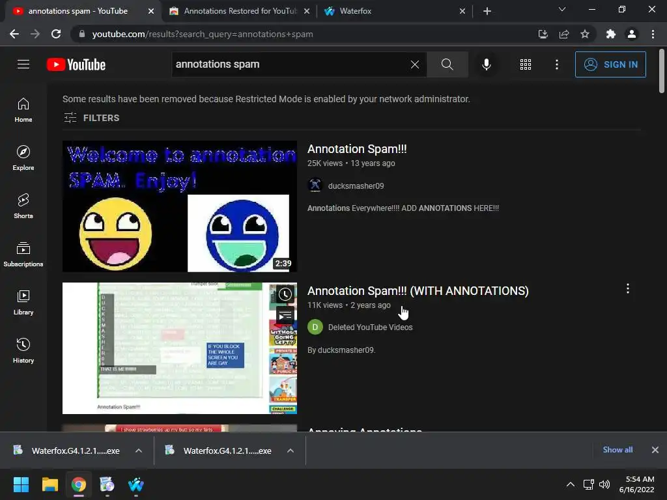Click the second video's annotation-covered thumbnail
This screenshot has width=667, height=500.
pyautogui.click(x=180, y=348)
